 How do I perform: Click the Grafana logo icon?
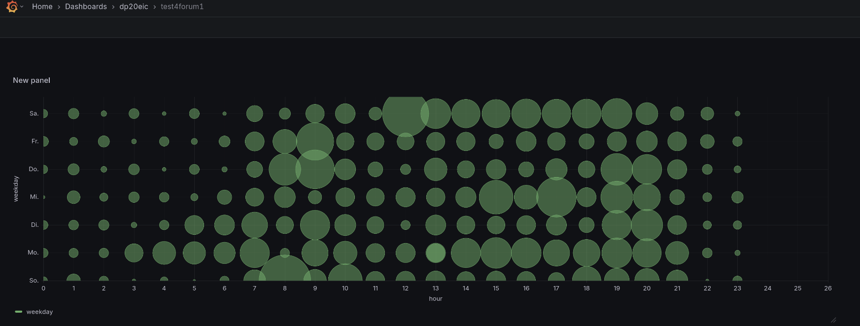tap(12, 7)
